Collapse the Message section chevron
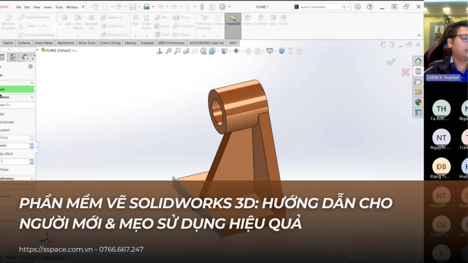 (x=32, y=83)
